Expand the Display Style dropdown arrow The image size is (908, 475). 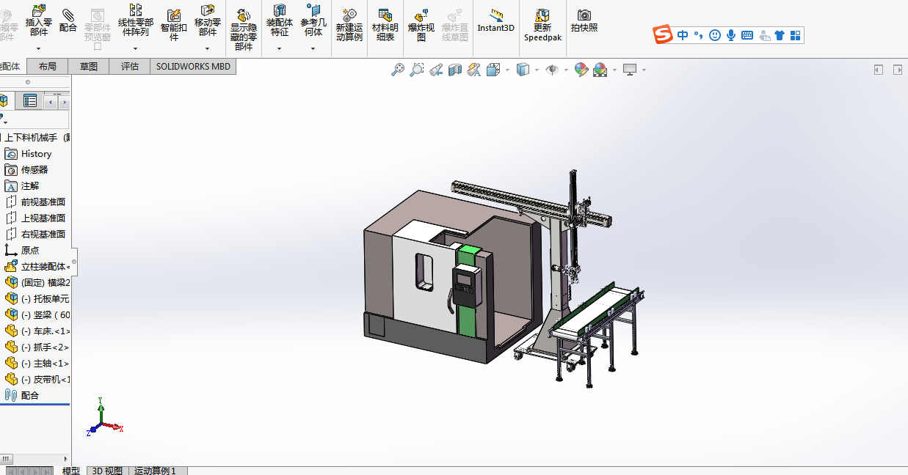tap(537, 70)
